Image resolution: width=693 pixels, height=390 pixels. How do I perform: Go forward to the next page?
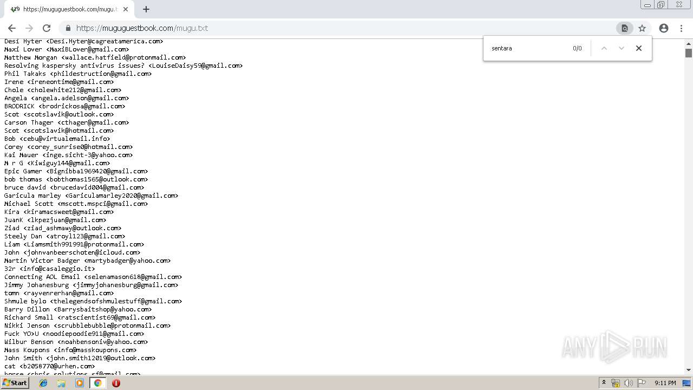[29, 28]
